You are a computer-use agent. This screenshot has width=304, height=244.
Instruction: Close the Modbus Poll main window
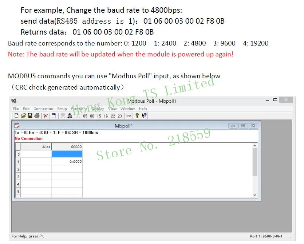[x=286, y=100]
